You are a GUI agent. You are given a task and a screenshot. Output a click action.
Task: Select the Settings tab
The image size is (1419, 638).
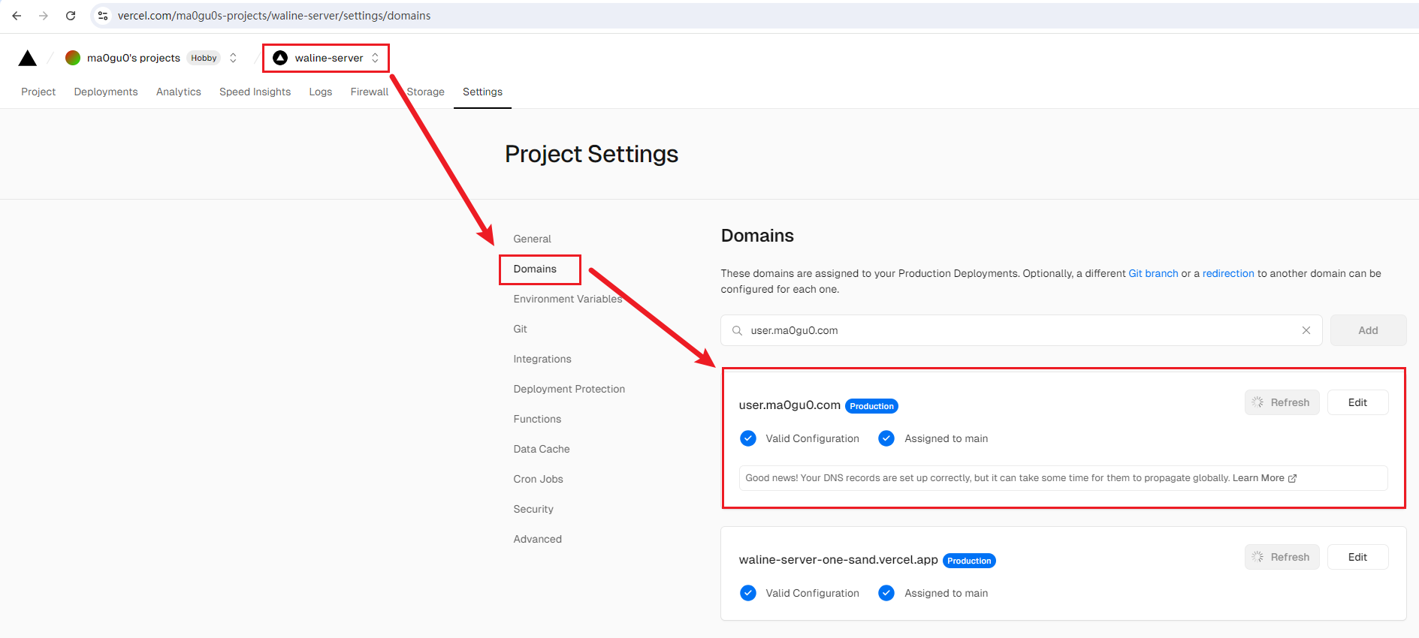[482, 92]
